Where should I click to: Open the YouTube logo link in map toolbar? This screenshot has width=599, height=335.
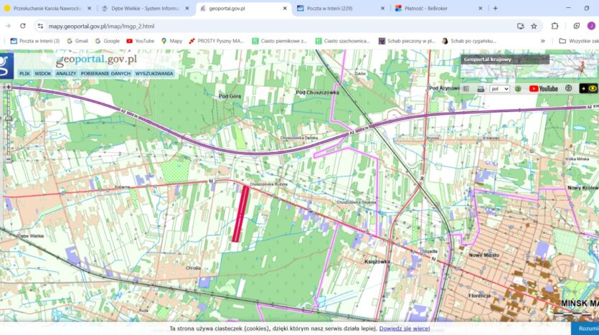(543, 89)
